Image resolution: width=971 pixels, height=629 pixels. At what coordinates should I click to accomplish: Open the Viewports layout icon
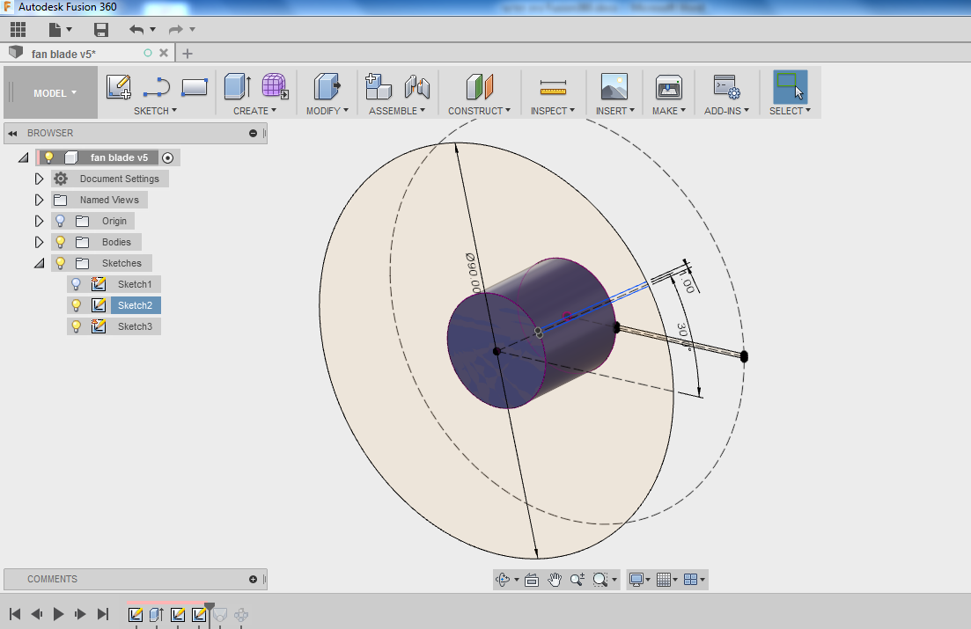(690, 580)
